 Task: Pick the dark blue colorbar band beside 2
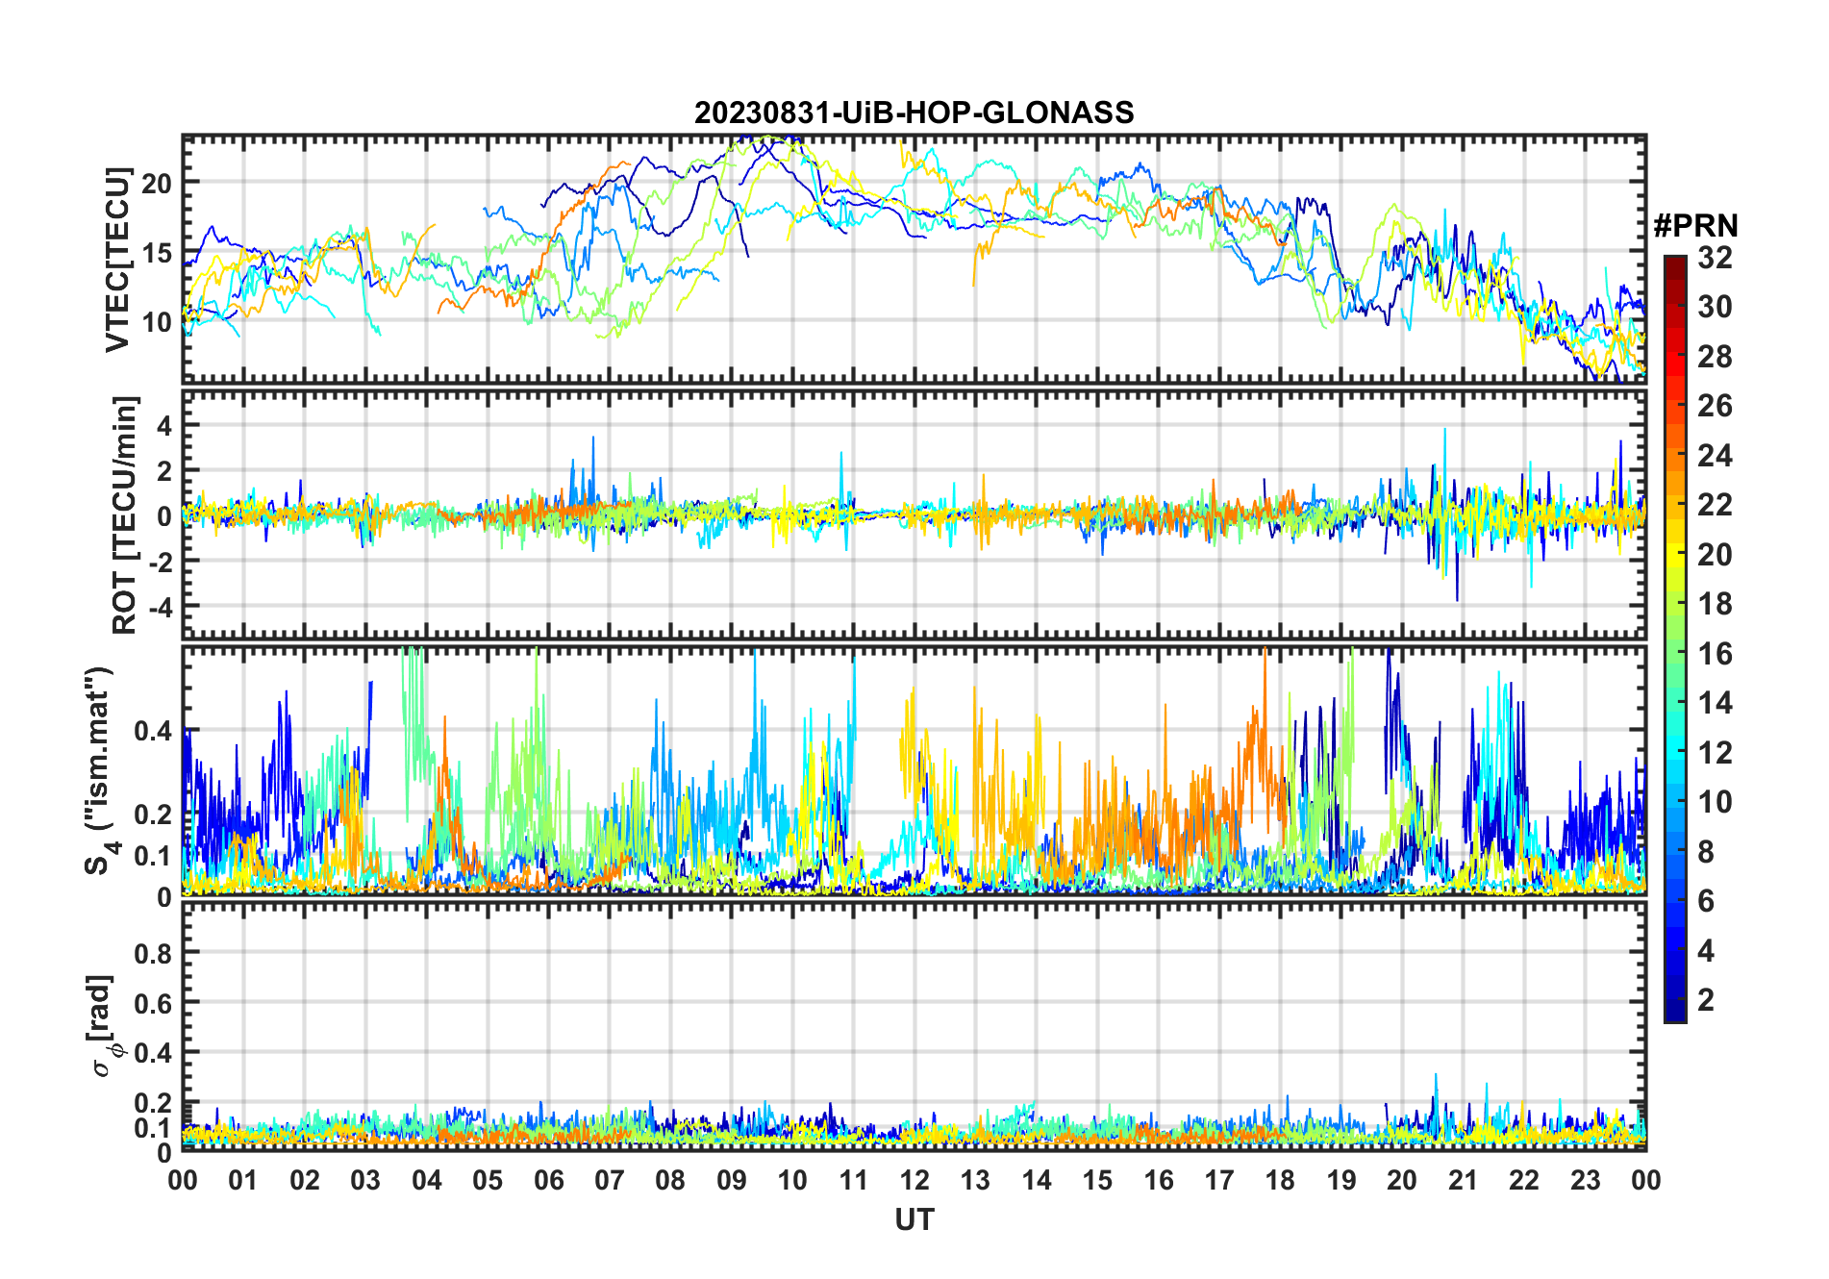[x=1674, y=1000]
